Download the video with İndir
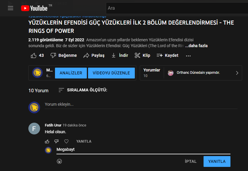Image resolution: width=248 pixels, height=171 pixels. coord(120,55)
